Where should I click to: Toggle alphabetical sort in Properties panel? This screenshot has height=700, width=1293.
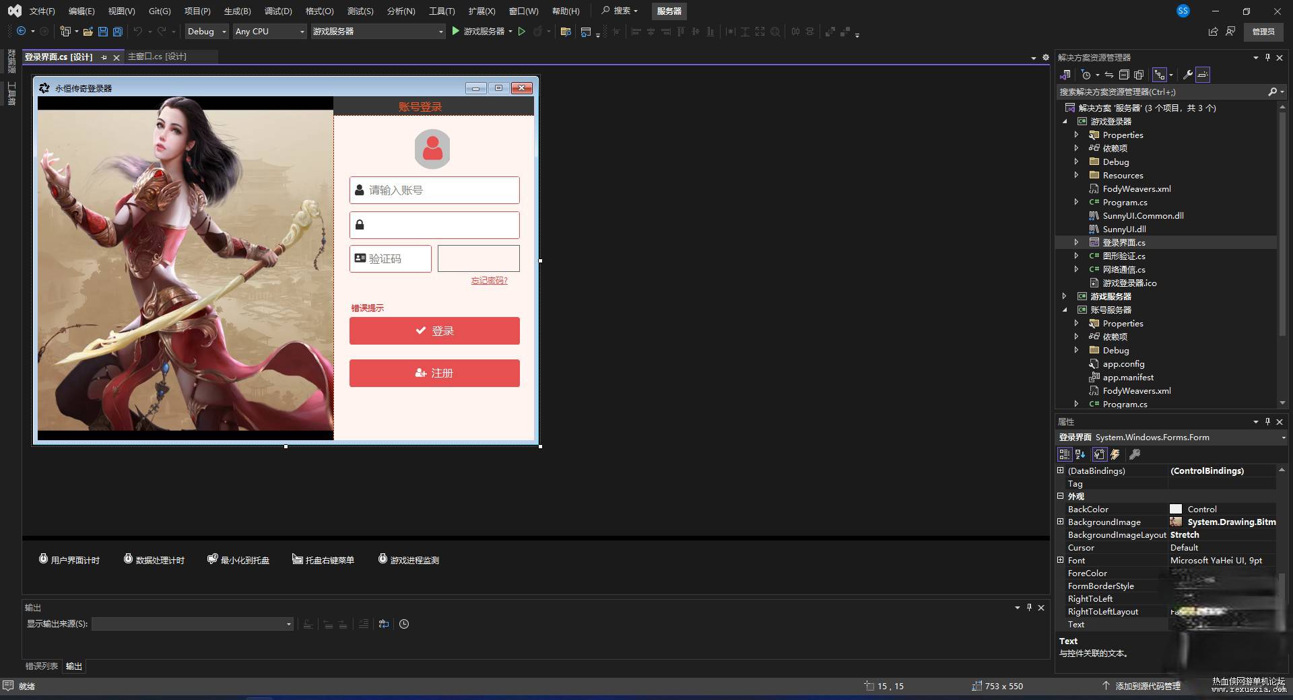[1080, 454]
